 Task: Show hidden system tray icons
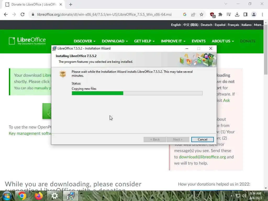tap(231, 196)
